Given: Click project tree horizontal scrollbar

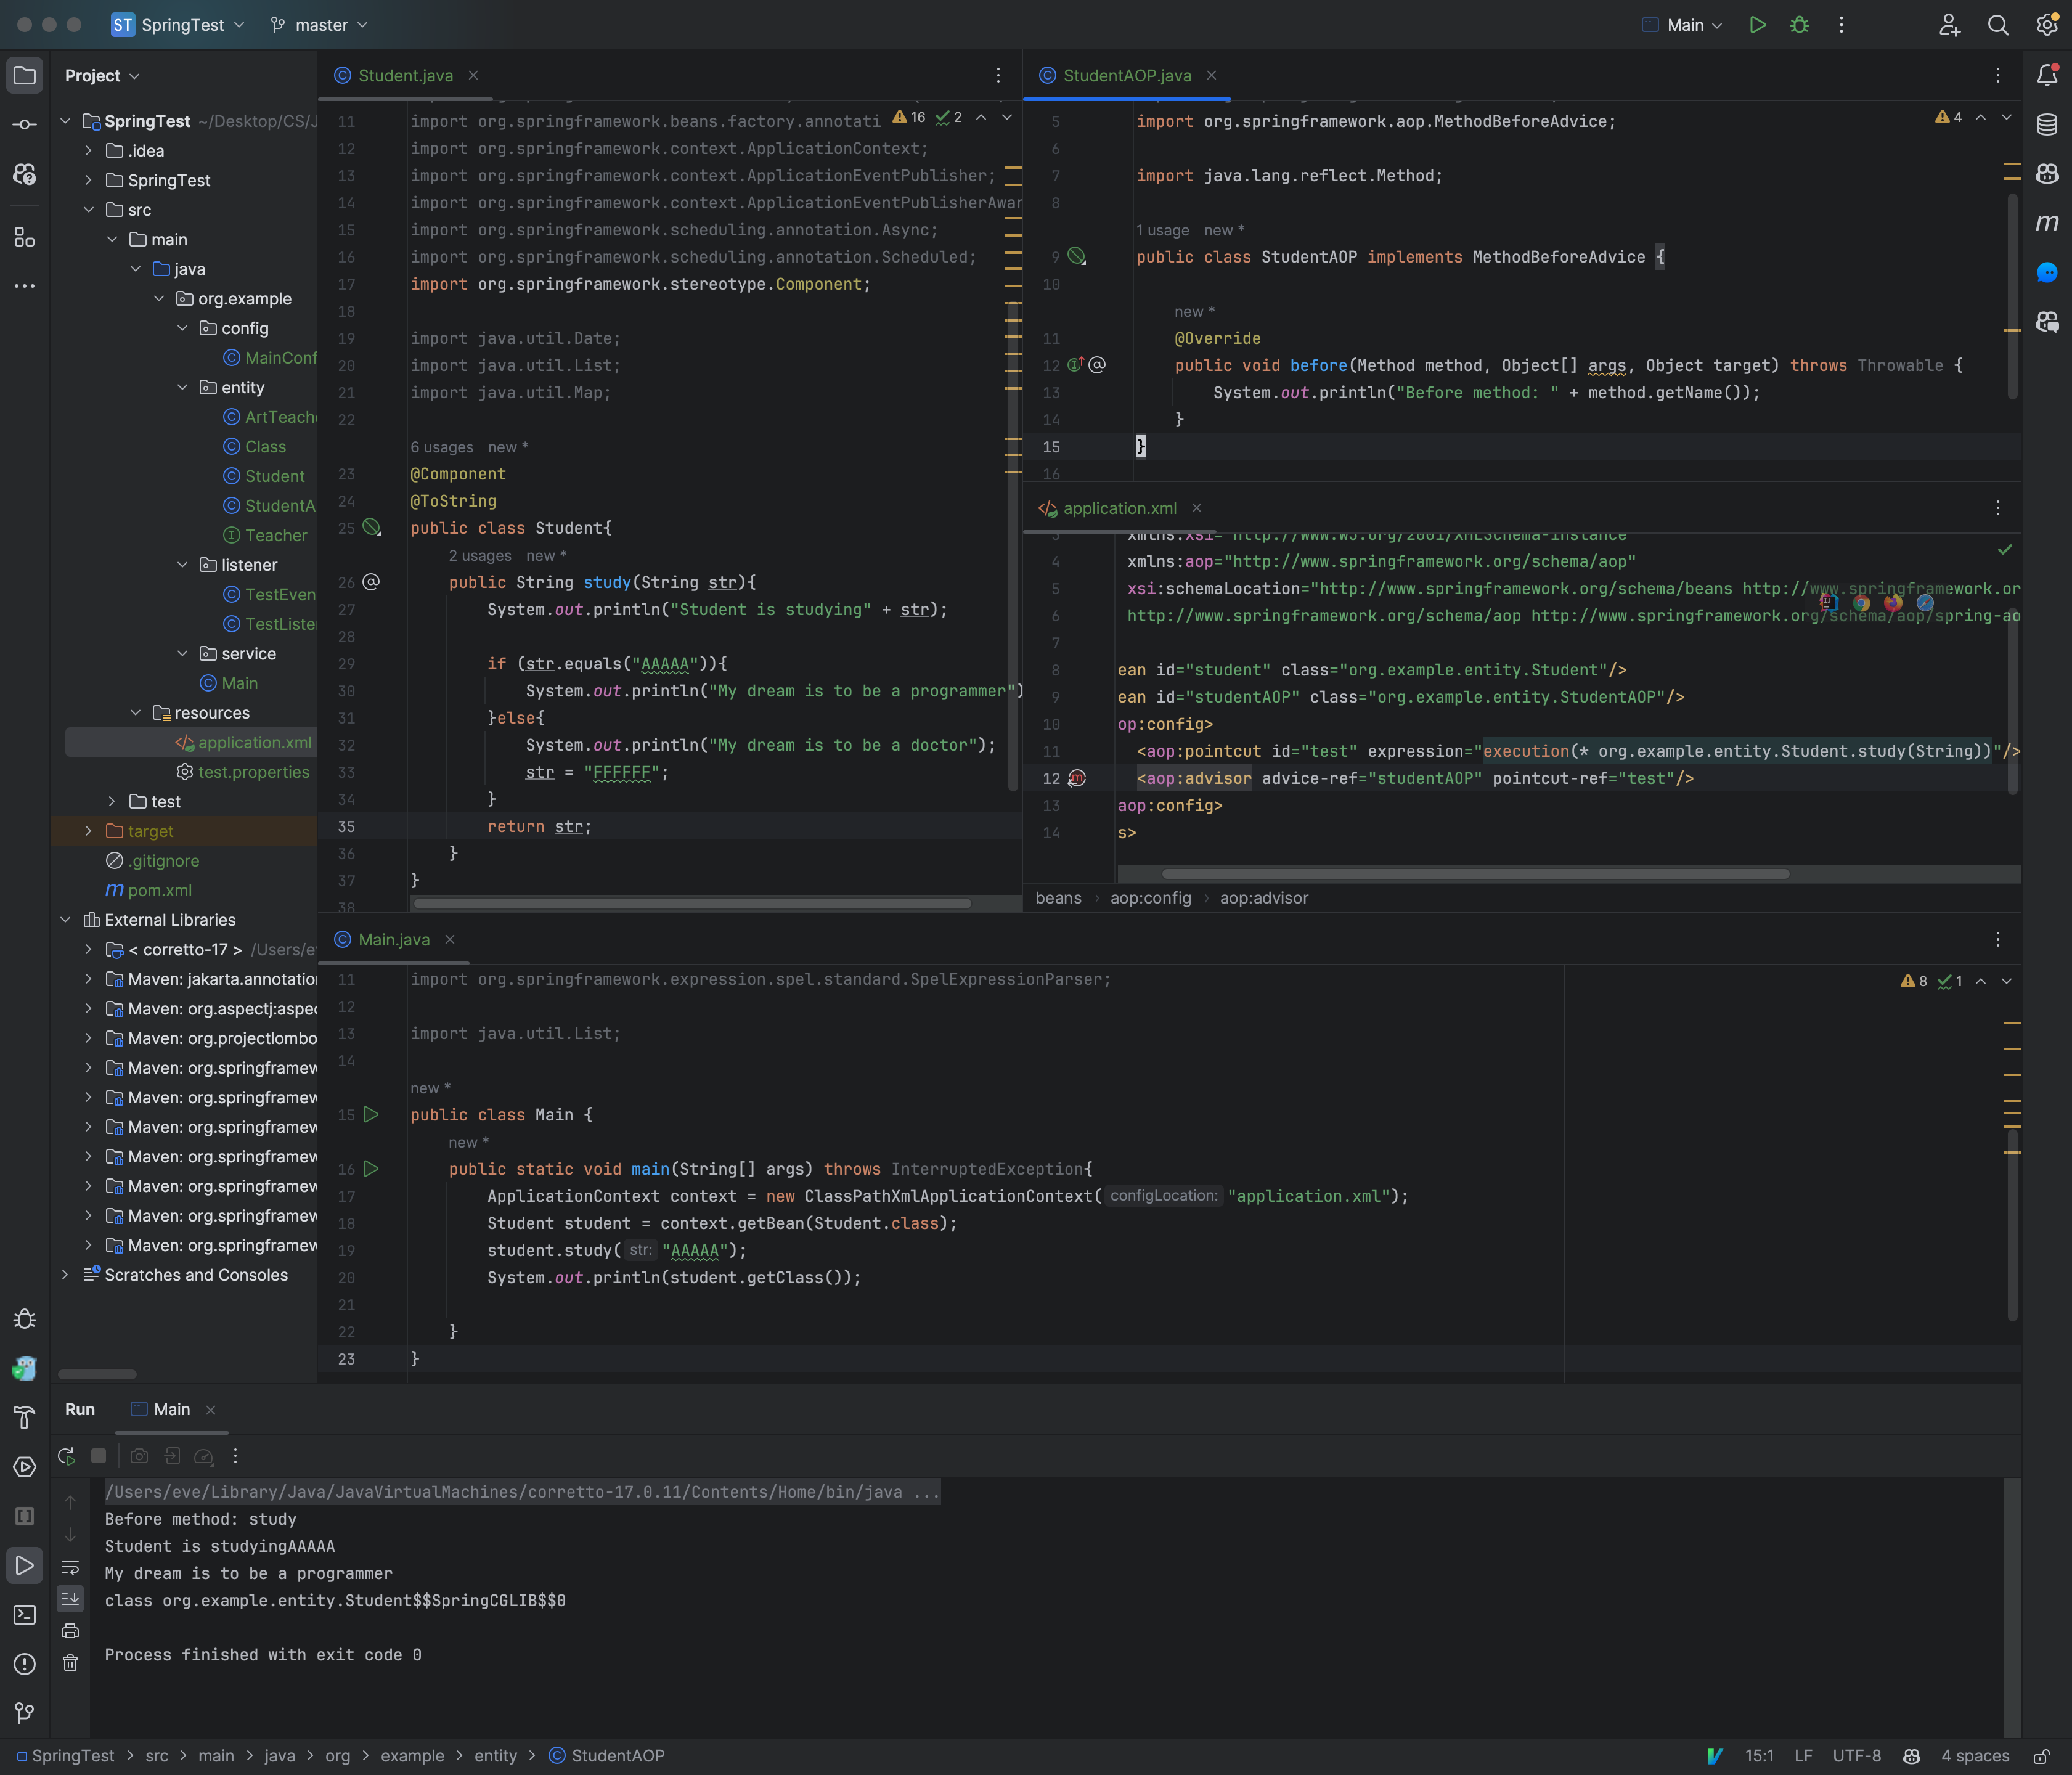Looking at the screenshot, I should (x=97, y=1374).
